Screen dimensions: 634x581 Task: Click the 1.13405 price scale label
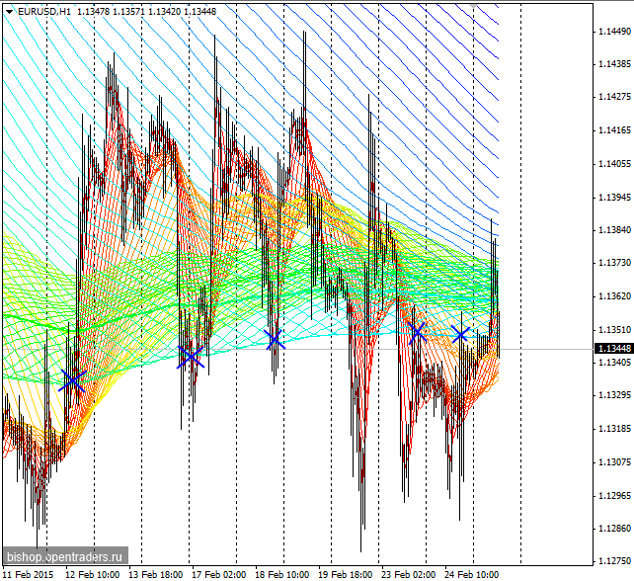614,362
